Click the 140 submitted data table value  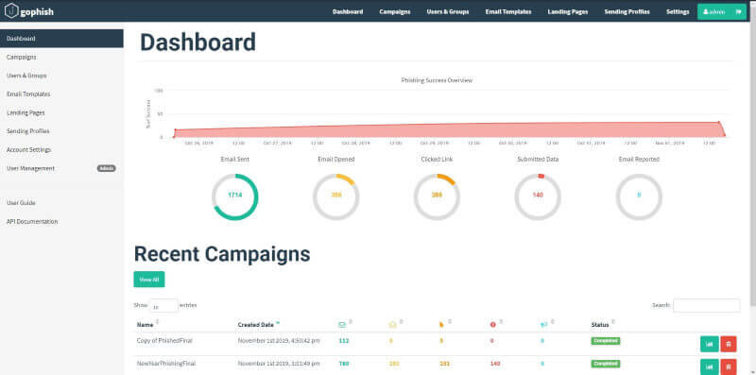click(x=494, y=364)
